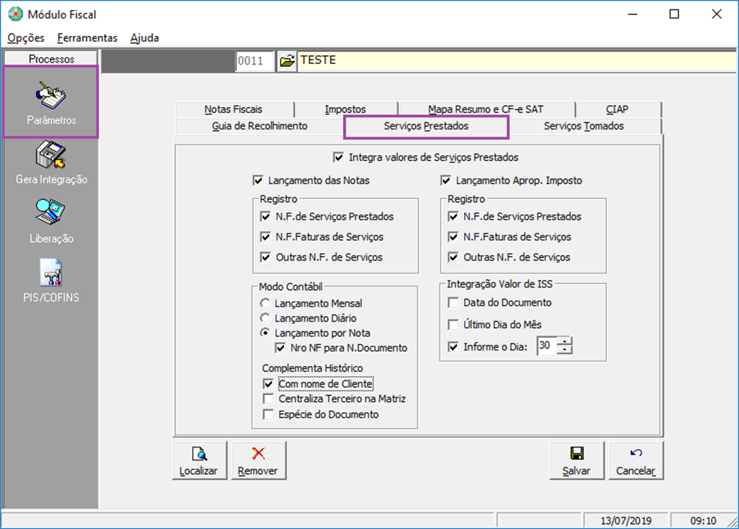The image size is (739, 529).
Task: Toggle Lançamento Aprop. Imposto checkbox
Action: point(445,180)
